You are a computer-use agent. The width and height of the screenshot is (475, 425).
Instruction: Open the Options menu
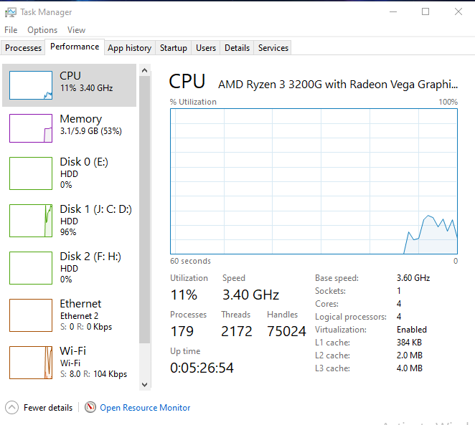42,30
